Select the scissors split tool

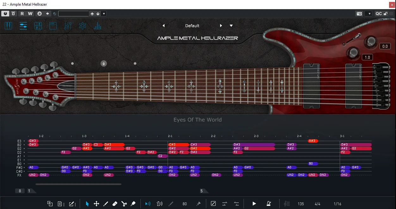pos(124,204)
